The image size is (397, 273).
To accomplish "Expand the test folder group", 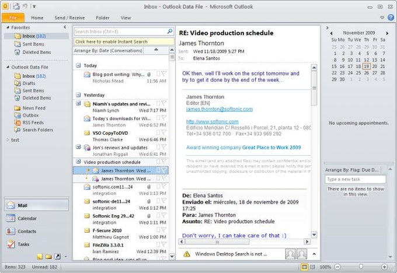I will point(8,139).
